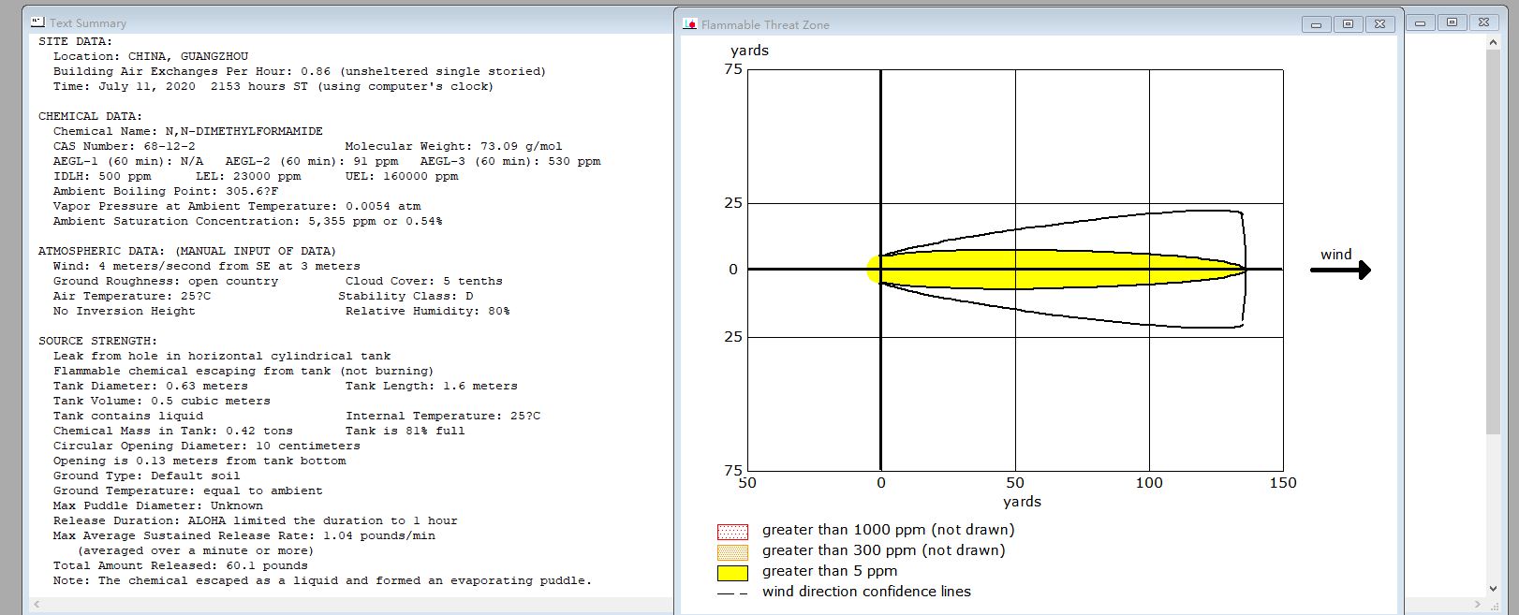
Task: Click the Text Summary window title
Action: pyautogui.click(x=88, y=22)
